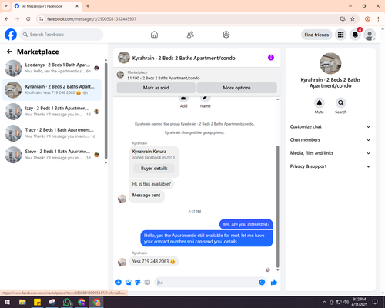The width and height of the screenshot is (385, 308).
Task: Mute the conversation with bell icon
Action: [320, 103]
